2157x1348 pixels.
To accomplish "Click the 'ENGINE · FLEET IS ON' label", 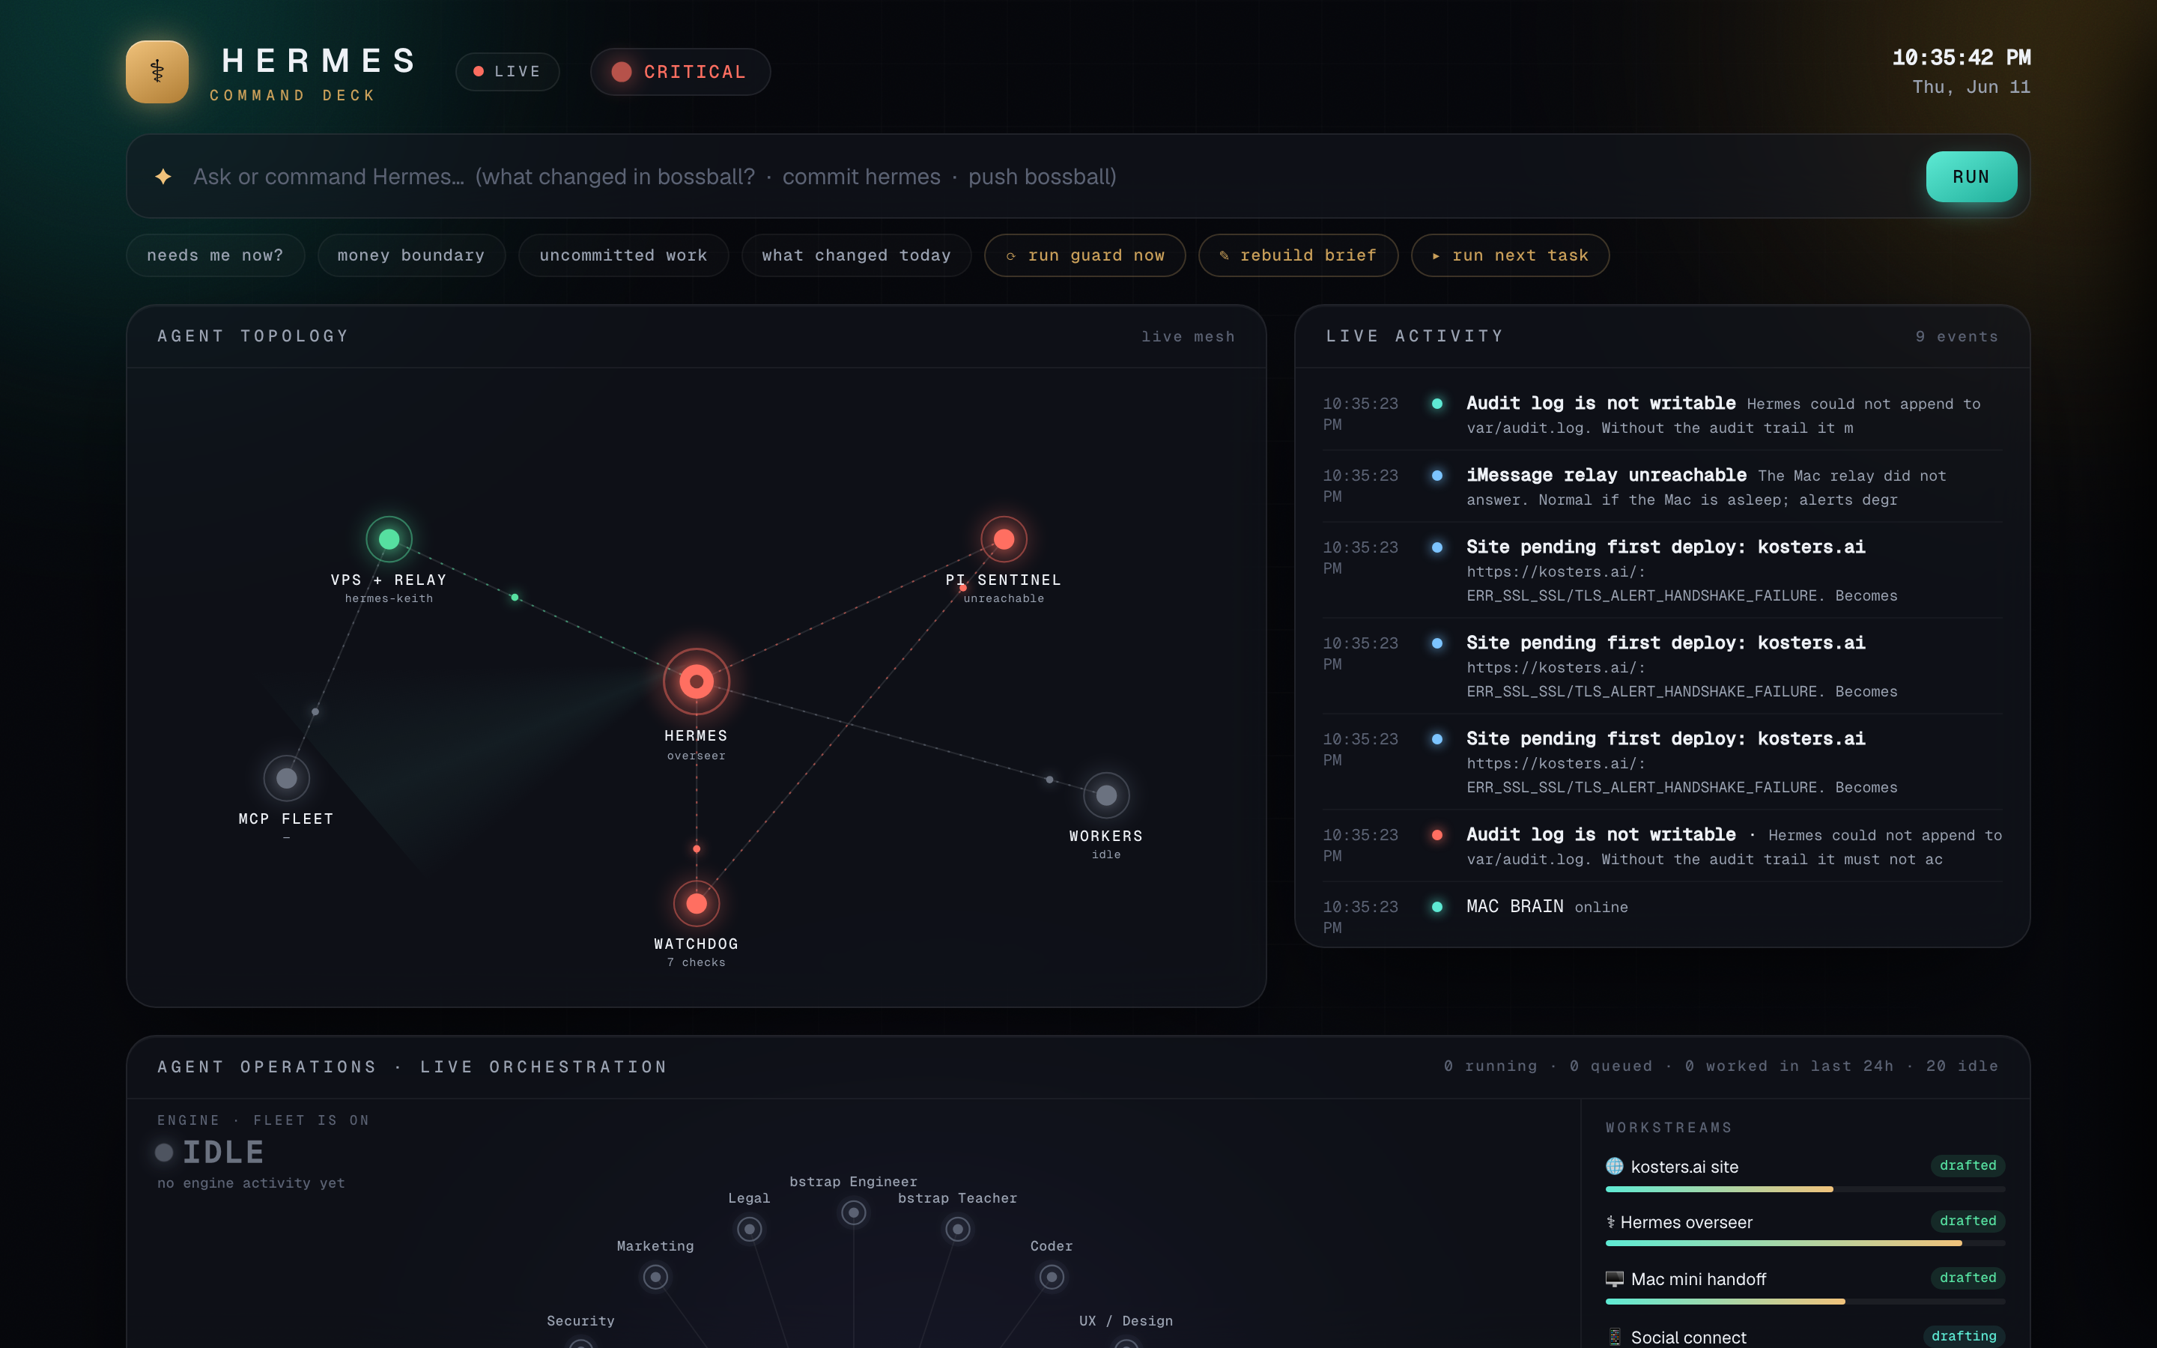I will (263, 1120).
